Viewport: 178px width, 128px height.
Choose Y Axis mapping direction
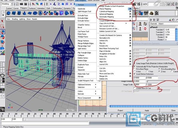point(147,72)
